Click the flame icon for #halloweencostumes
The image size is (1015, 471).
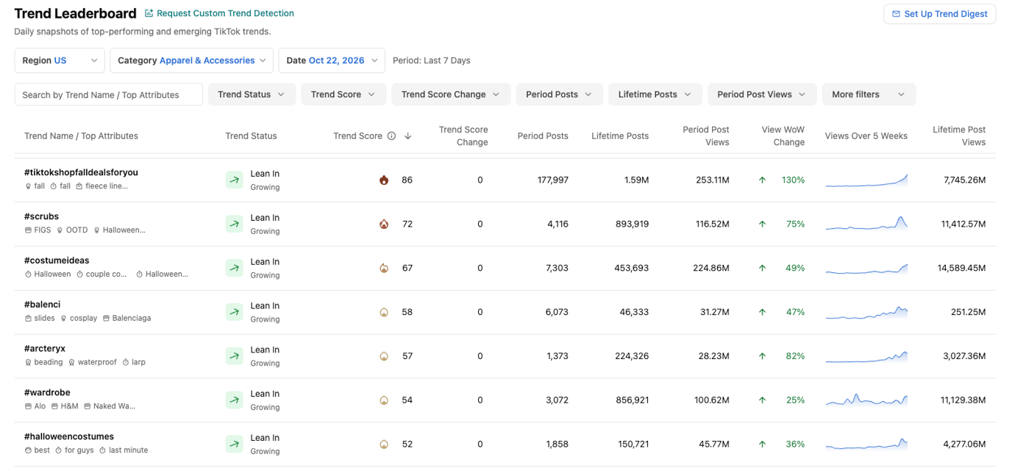point(384,445)
